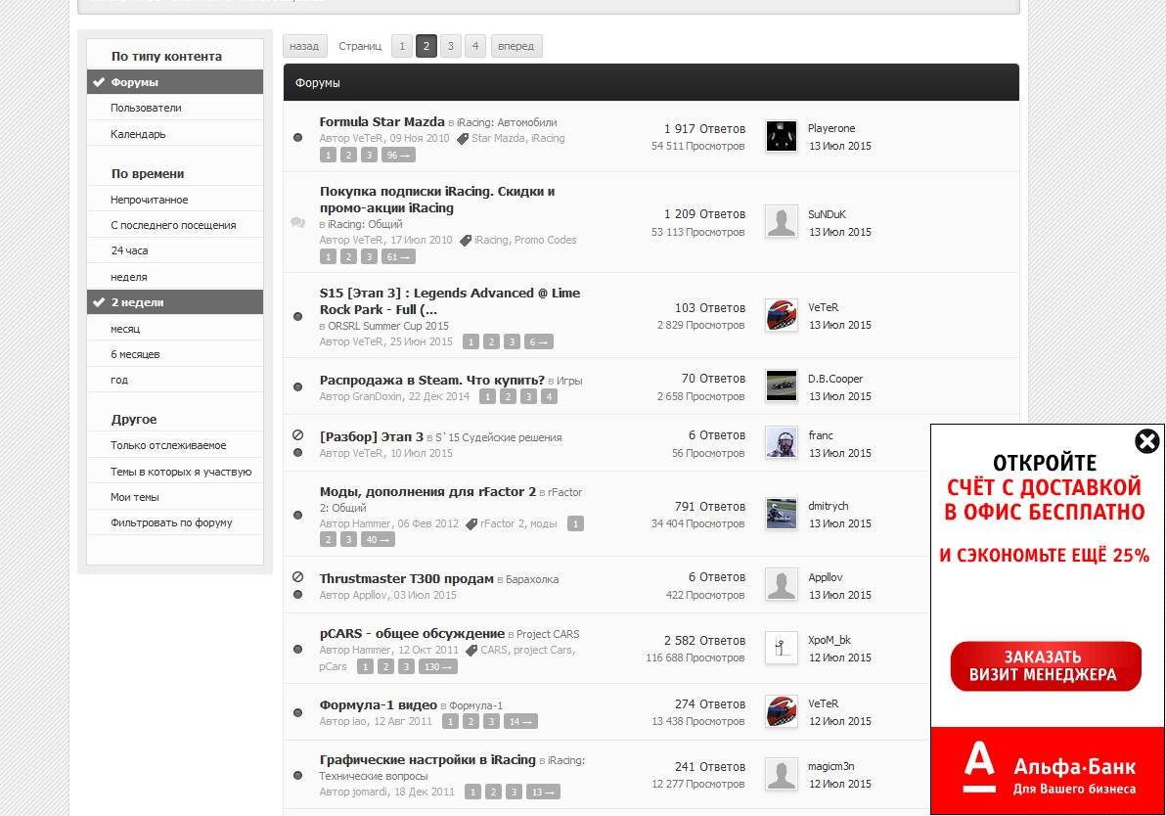Click the tag icon beside Star Mazda
Screen dimensions: 1166x816
point(464,139)
